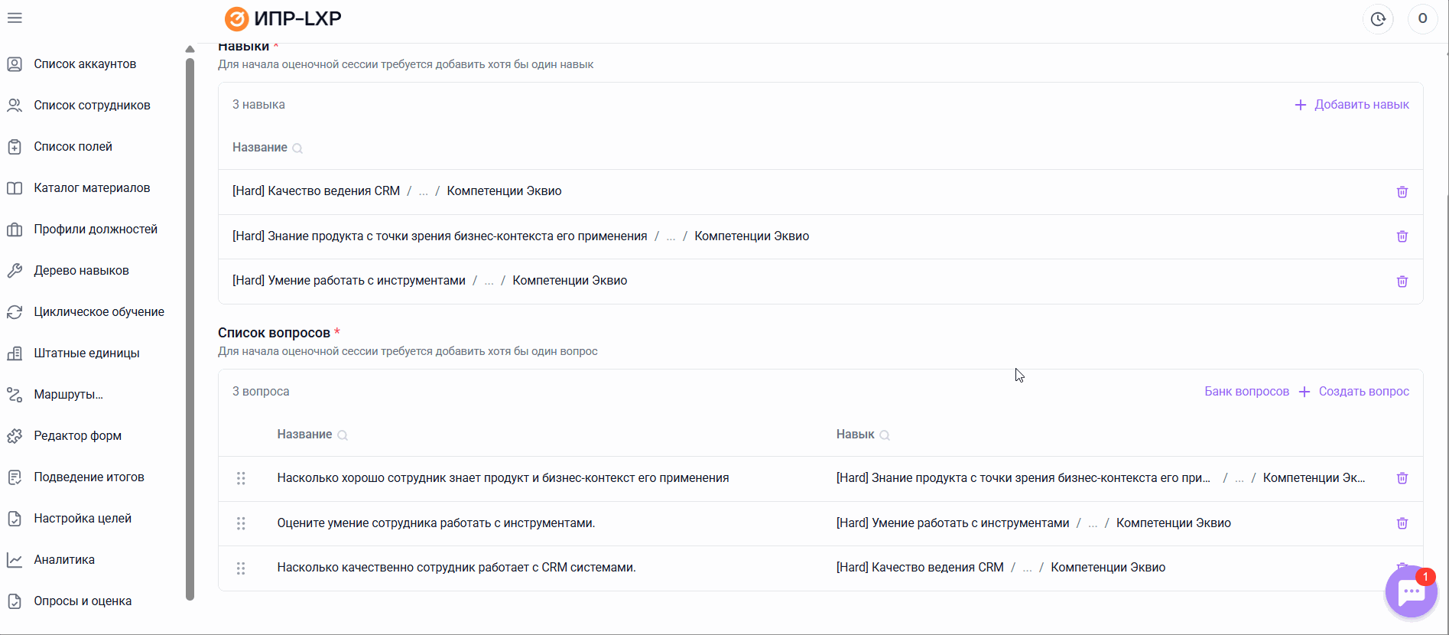Open 'Аналитика' section in sidebar
The image size is (1449, 635).
coord(64,560)
